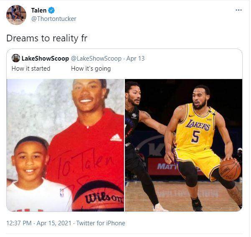Click the LakeShowScoop bold display name
The height and width of the screenshot is (237, 251).
[45, 59]
